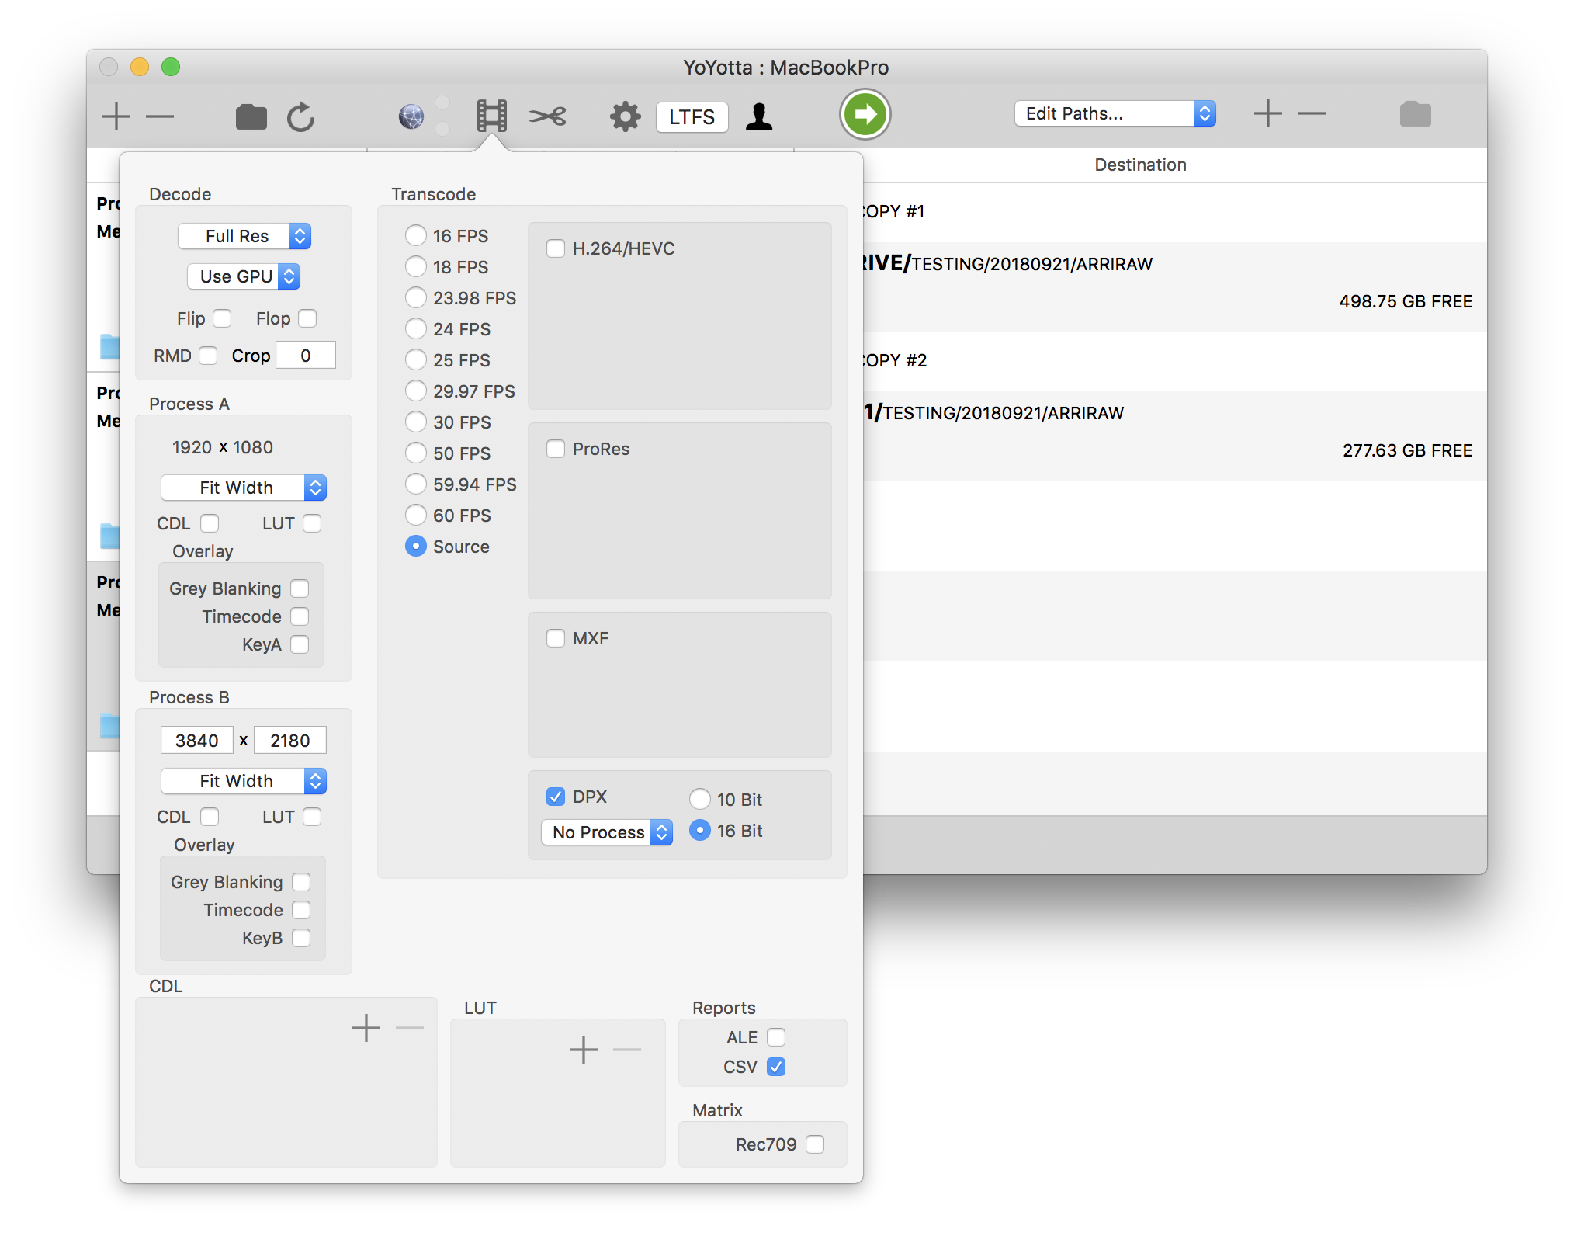
Task: Enable Rec709 matrix checkbox
Action: point(815,1144)
